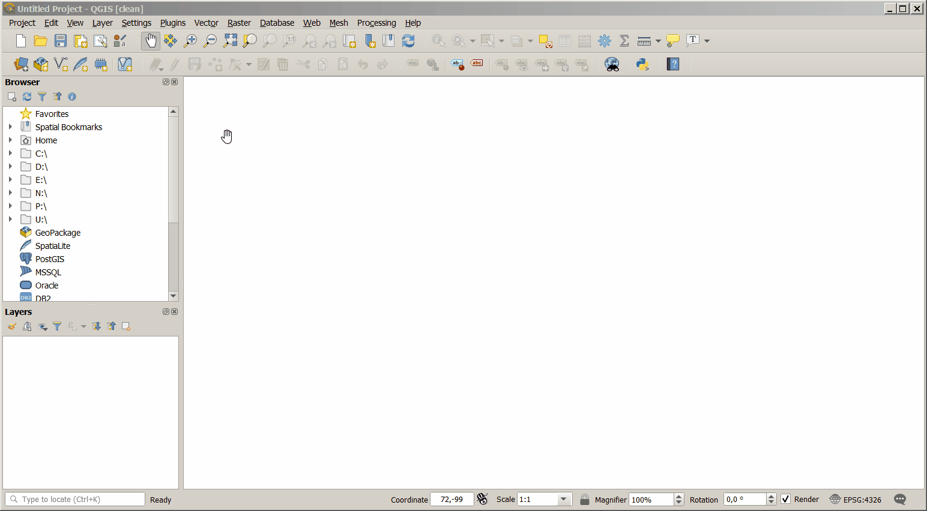Open the Processing menu
Screen dimensions: 927x511
coord(376,23)
